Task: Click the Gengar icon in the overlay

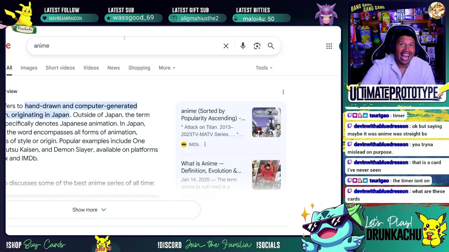Action: point(326,14)
